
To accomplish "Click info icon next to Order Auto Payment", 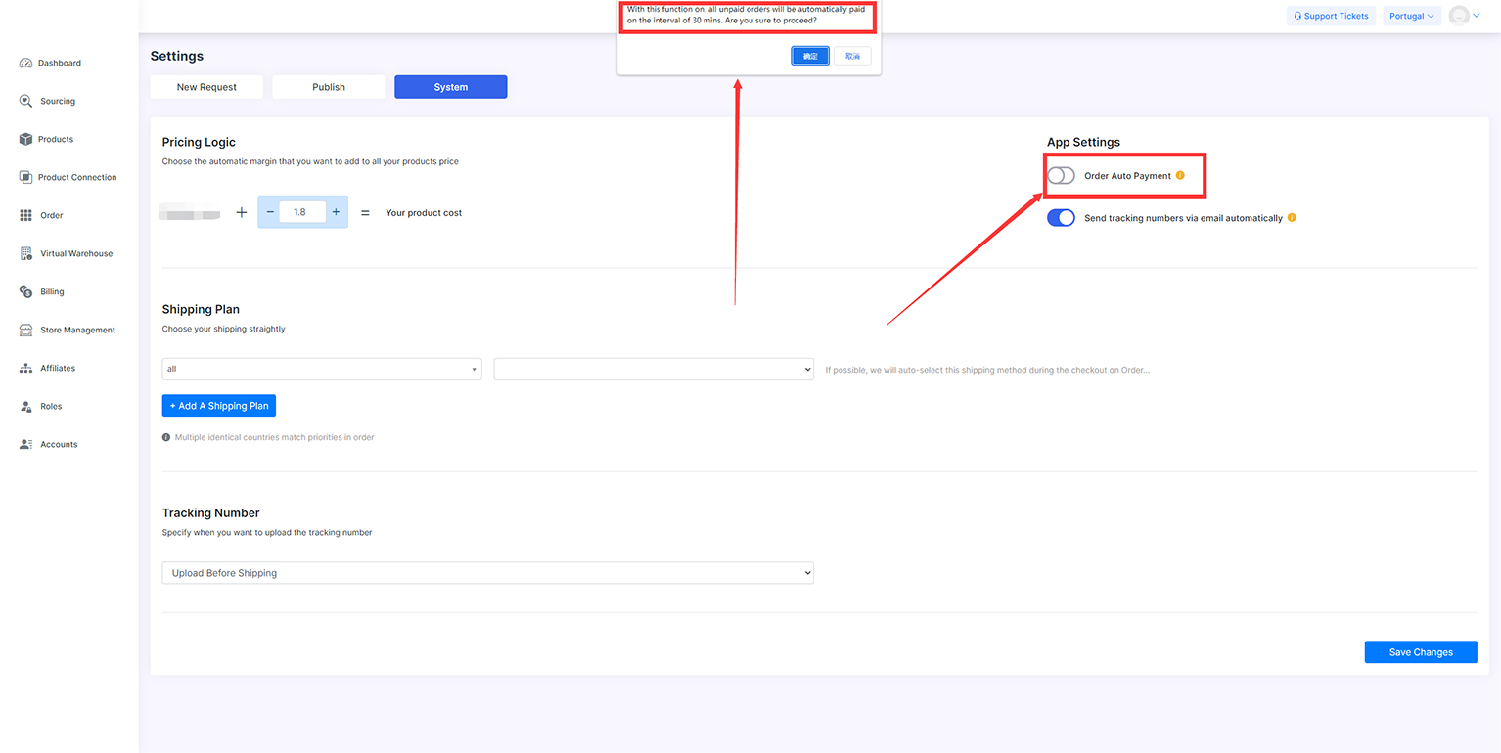I will 1180,176.
